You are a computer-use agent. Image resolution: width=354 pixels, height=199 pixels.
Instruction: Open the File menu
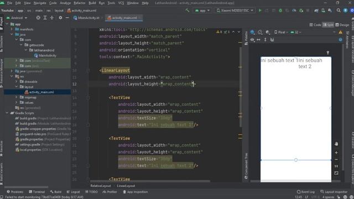tap(9, 3)
